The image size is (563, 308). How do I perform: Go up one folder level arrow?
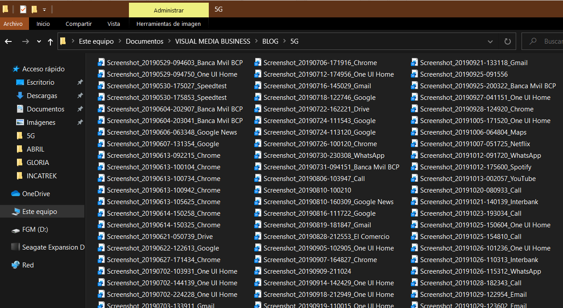pos(50,41)
